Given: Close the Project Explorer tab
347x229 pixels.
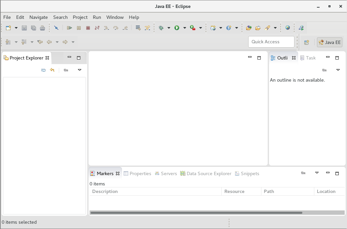Looking at the screenshot, I should (x=47, y=58).
